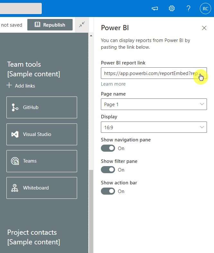Open the Teams quick link card
The width and height of the screenshot is (214, 253).
[42, 161]
